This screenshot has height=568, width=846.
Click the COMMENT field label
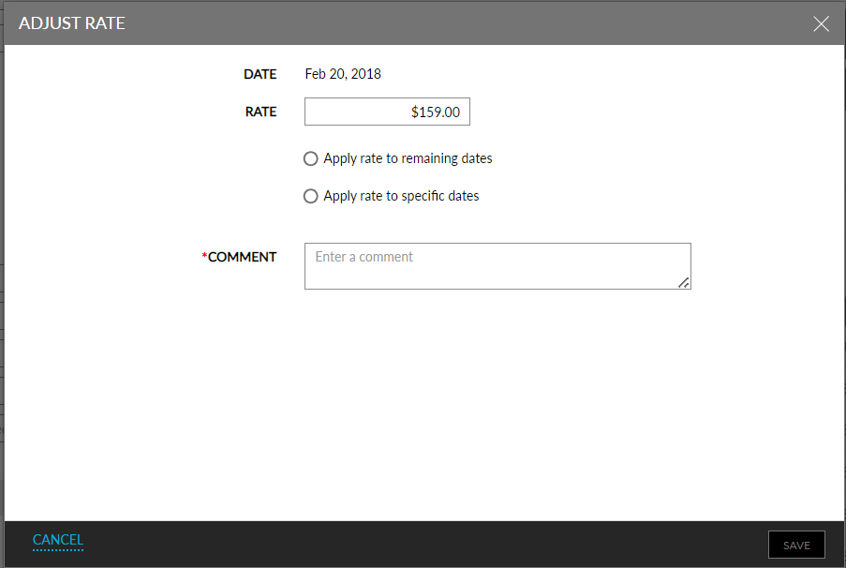point(239,257)
